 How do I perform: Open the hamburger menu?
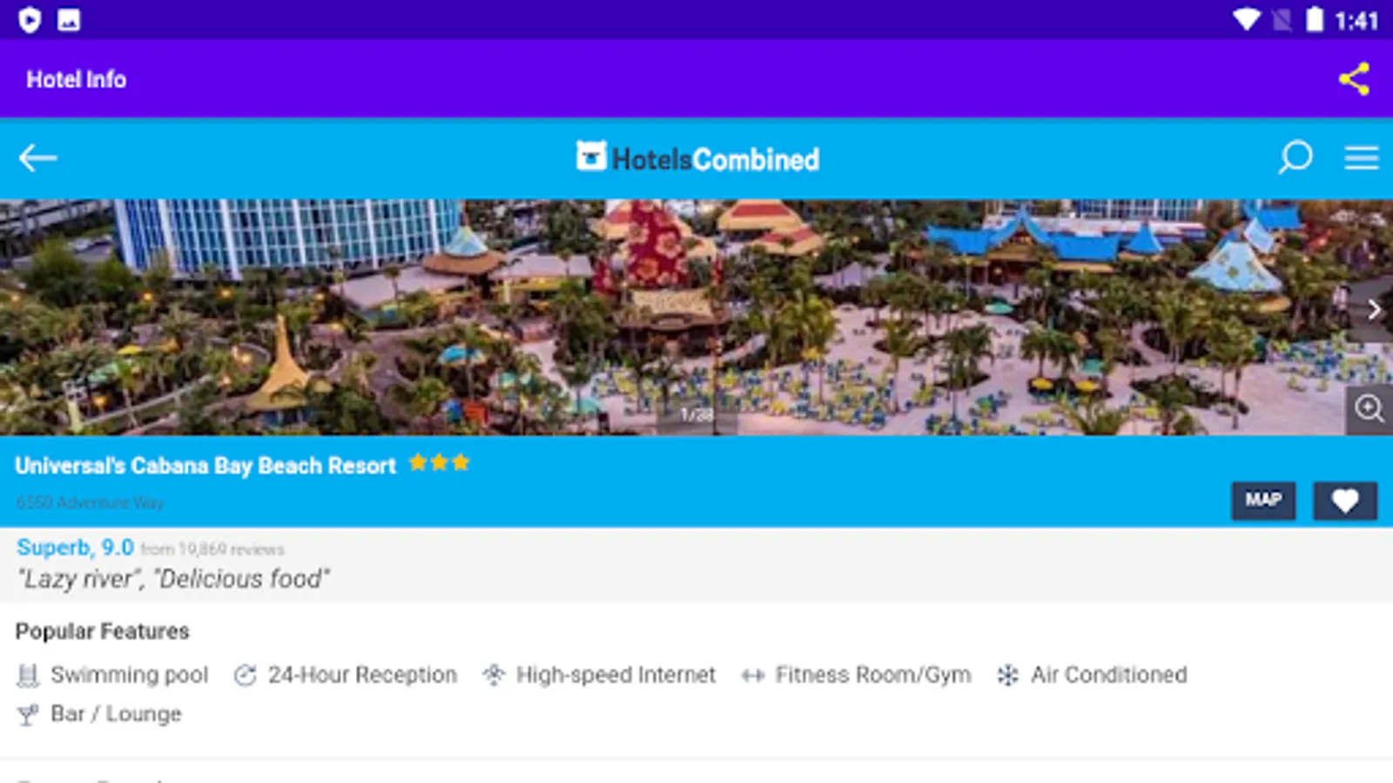coord(1361,158)
